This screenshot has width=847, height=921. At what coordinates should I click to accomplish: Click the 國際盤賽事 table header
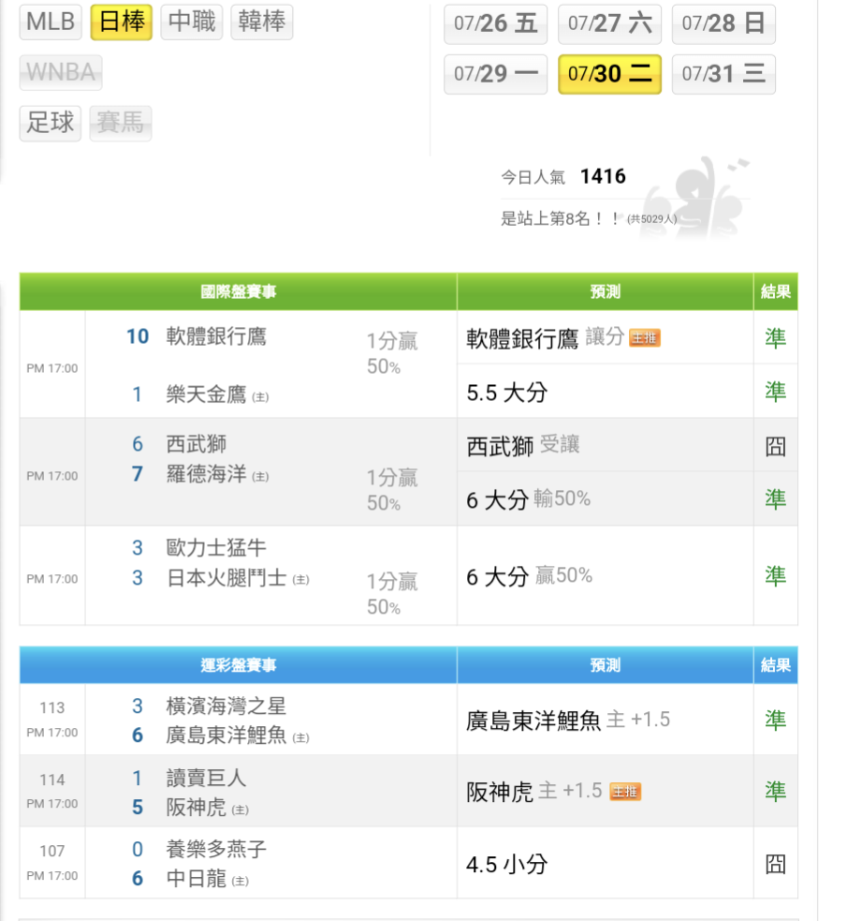coord(238,291)
